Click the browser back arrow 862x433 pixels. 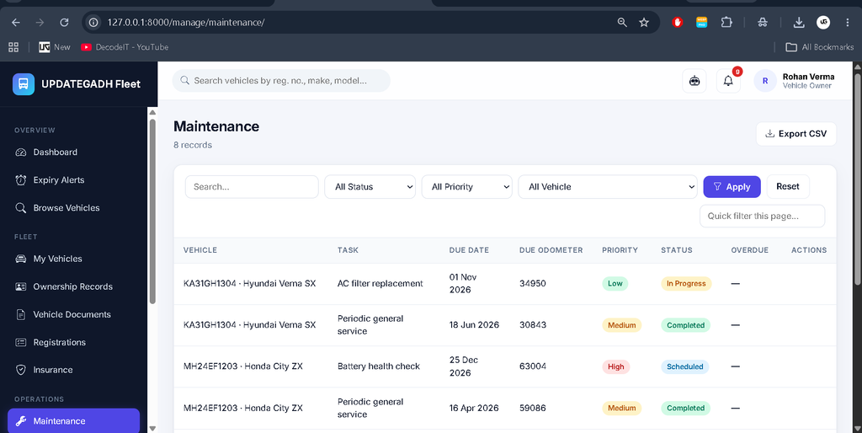[16, 23]
